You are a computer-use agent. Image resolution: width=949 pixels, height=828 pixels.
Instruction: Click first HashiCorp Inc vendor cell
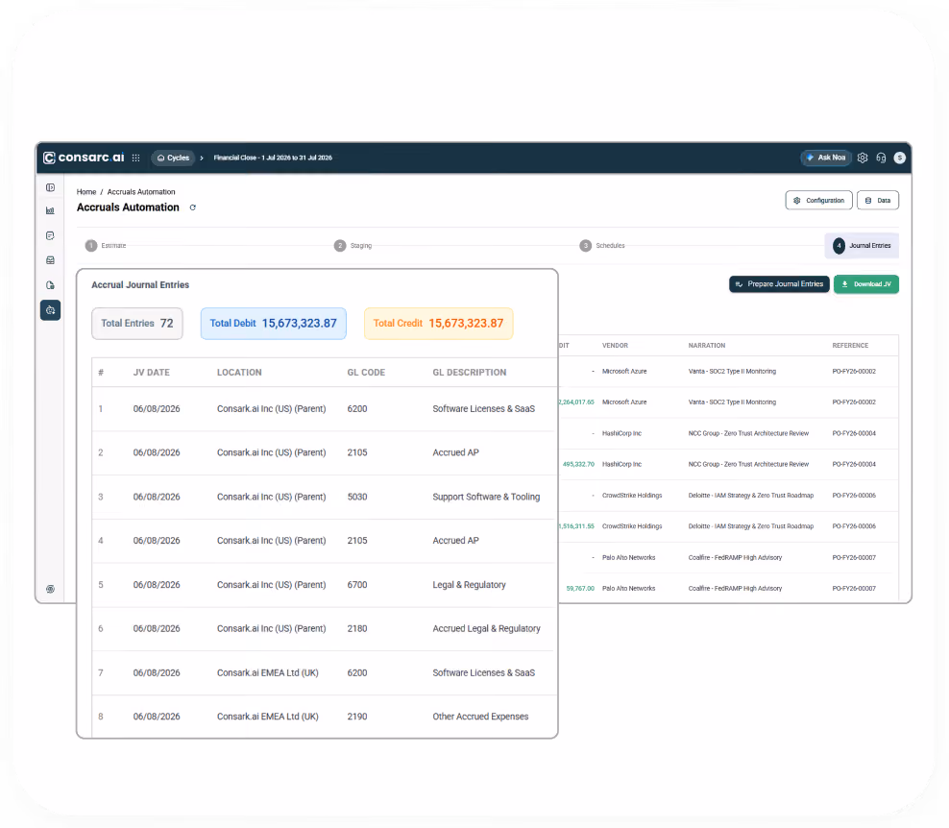pos(621,433)
